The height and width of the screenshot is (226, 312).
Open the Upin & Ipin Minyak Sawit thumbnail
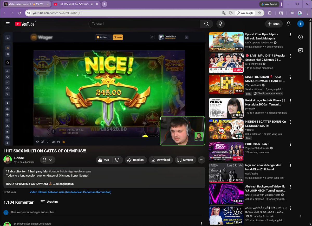(226, 42)
